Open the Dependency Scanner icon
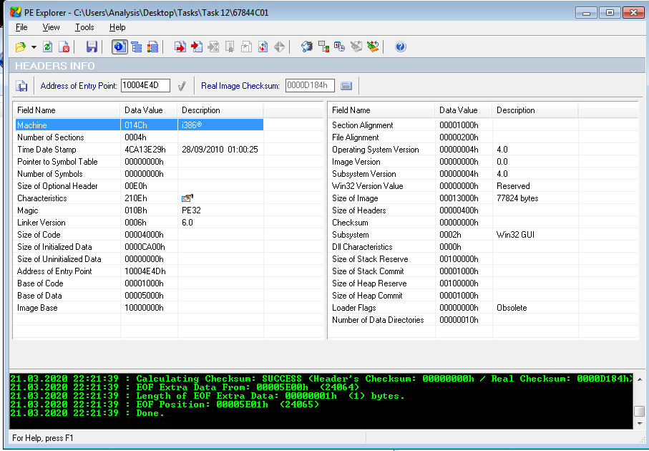Screen dimensions: 649x451 click(323, 47)
